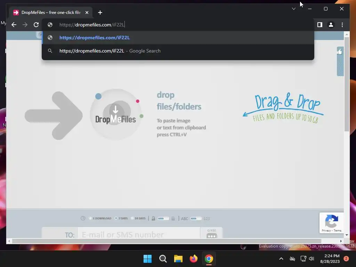
Task: Click the DropMeFiles upload circle
Action: (x=115, y=114)
